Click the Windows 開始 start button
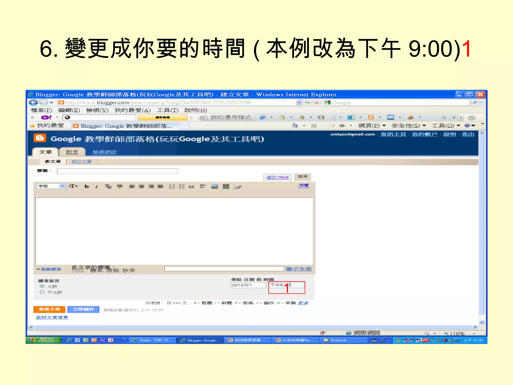The width and height of the screenshot is (513, 385). tap(44, 340)
